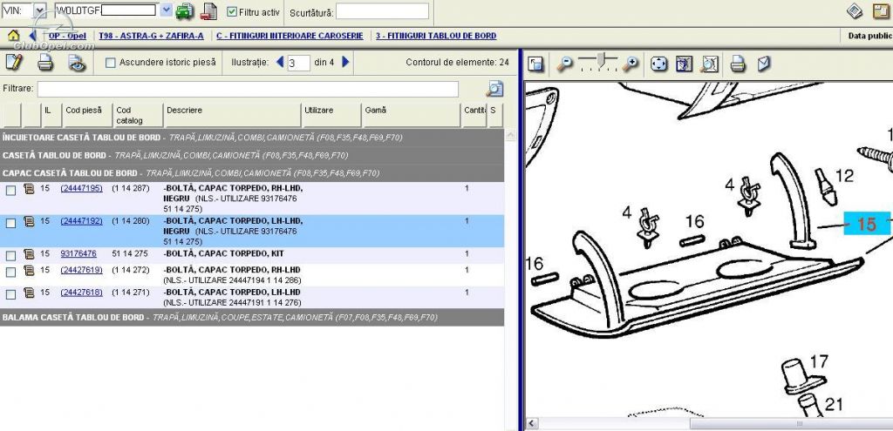Click the zoom to area magnifier icon
This screenshot has height=431, width=893.
(709, 64)
